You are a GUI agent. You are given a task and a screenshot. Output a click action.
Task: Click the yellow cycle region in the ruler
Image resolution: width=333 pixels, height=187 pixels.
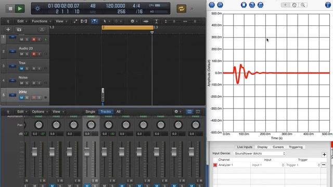pos(127,28)
